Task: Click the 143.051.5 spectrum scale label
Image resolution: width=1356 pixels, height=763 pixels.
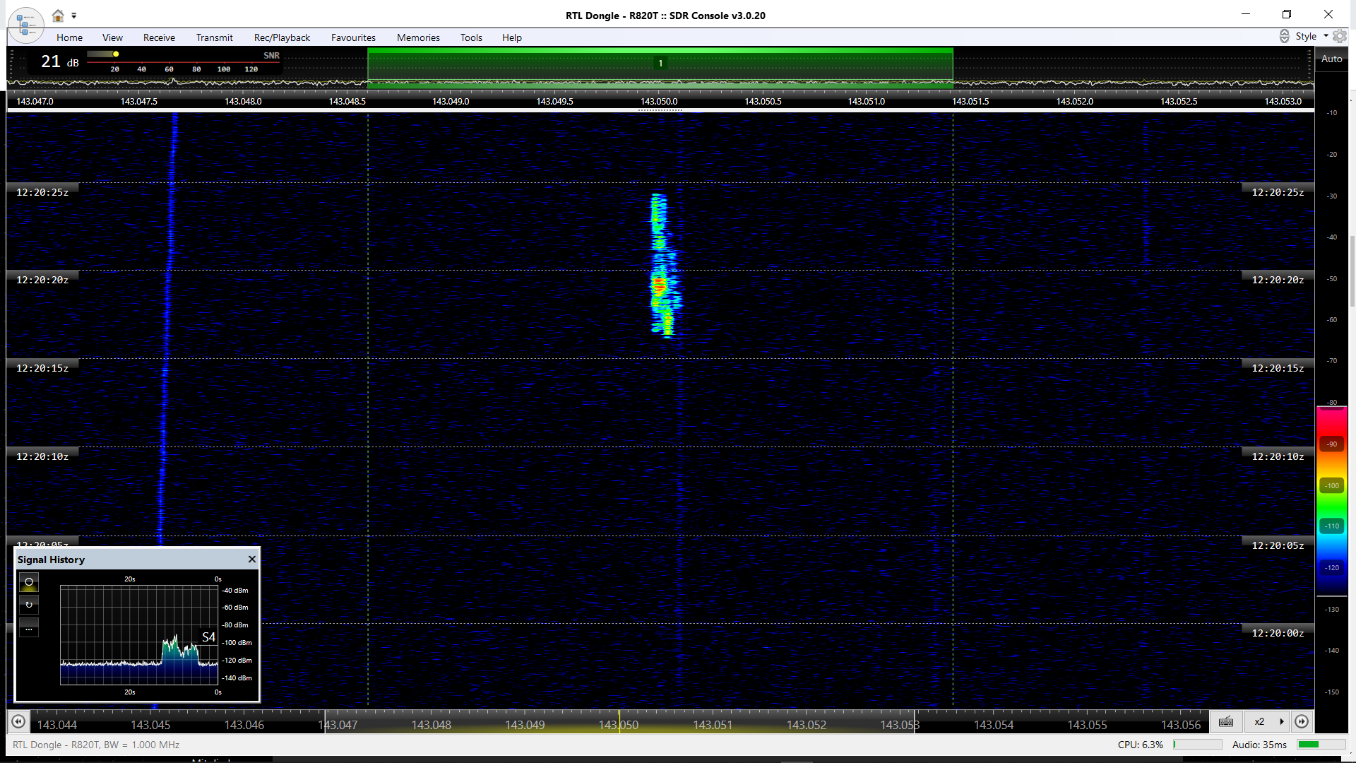Action: tap(970, 102)
